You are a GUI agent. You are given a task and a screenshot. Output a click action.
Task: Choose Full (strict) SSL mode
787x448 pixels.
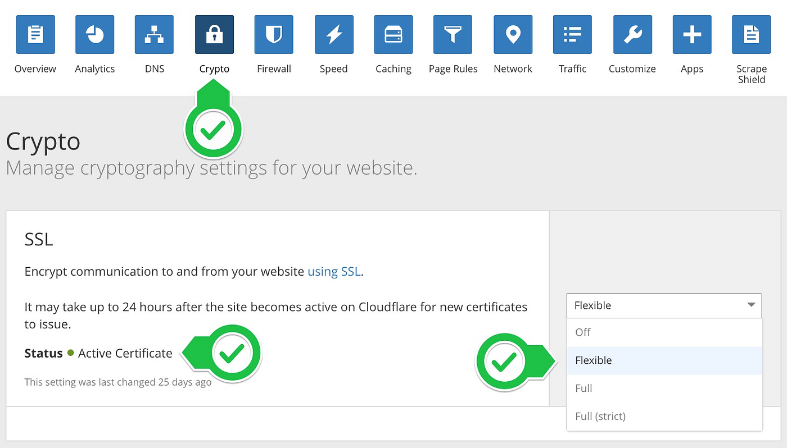[x=600, y=416]
